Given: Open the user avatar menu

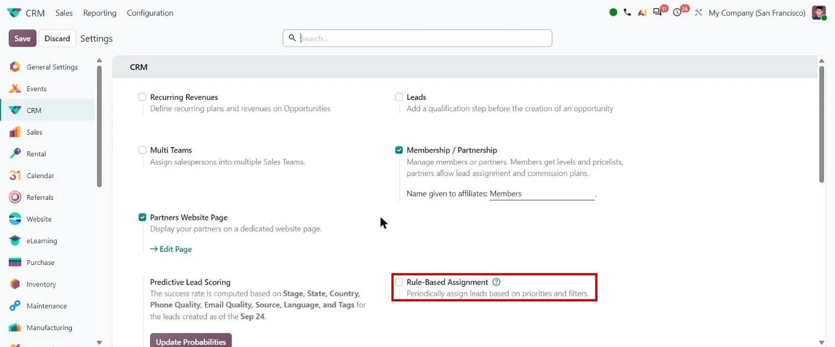Looking at the screenshot, I should [819, 12].
